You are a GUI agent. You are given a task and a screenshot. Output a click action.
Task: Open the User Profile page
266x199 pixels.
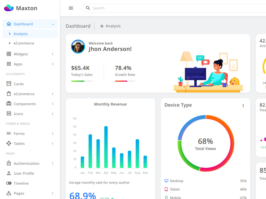30,173
